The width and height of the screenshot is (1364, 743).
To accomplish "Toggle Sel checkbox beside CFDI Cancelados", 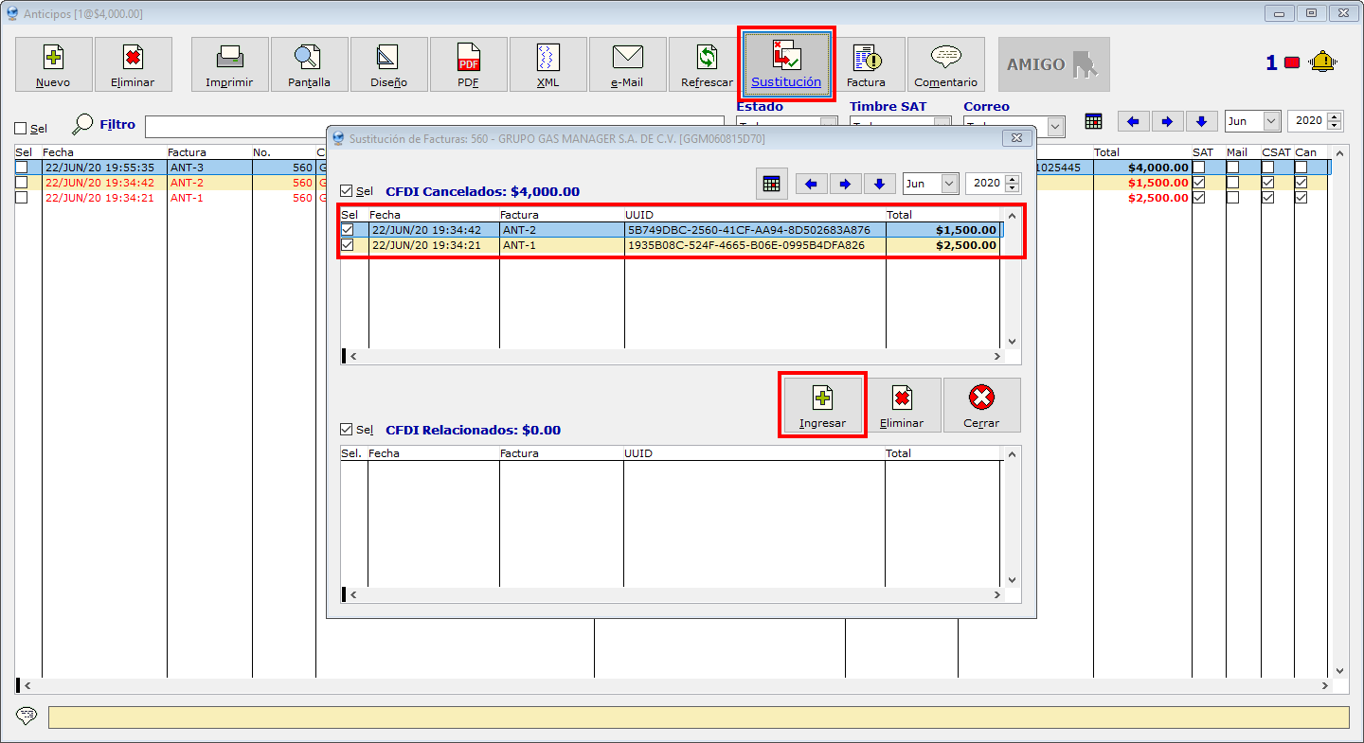I will (x=347, y=191).
